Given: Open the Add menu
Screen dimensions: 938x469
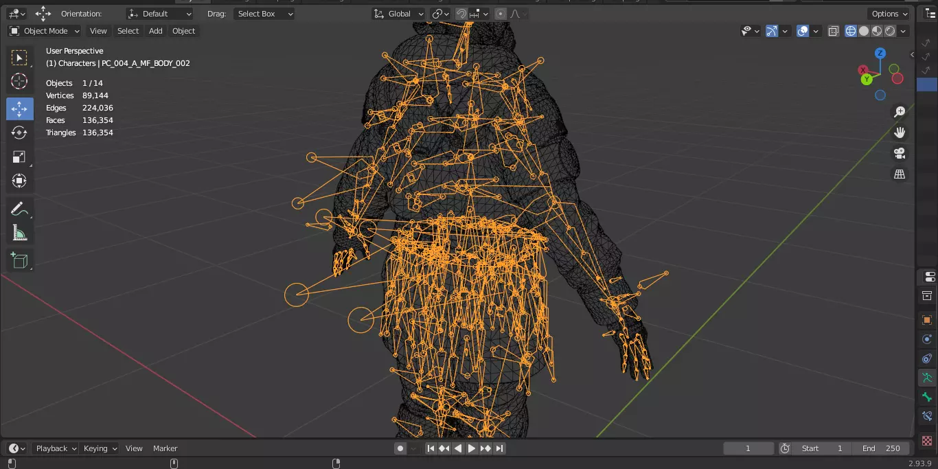Looking at the screenshot, I should (x=156, y=31).
